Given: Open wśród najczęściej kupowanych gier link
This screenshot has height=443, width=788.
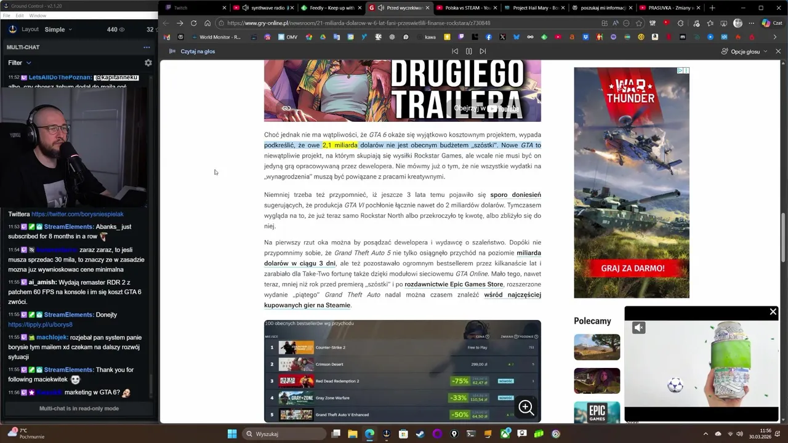Looking at the screenshot, I should [403, 300].
